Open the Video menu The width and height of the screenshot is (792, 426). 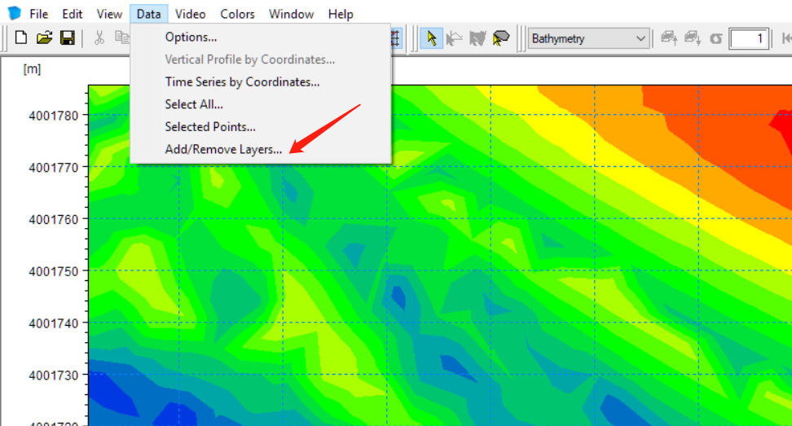190,14
